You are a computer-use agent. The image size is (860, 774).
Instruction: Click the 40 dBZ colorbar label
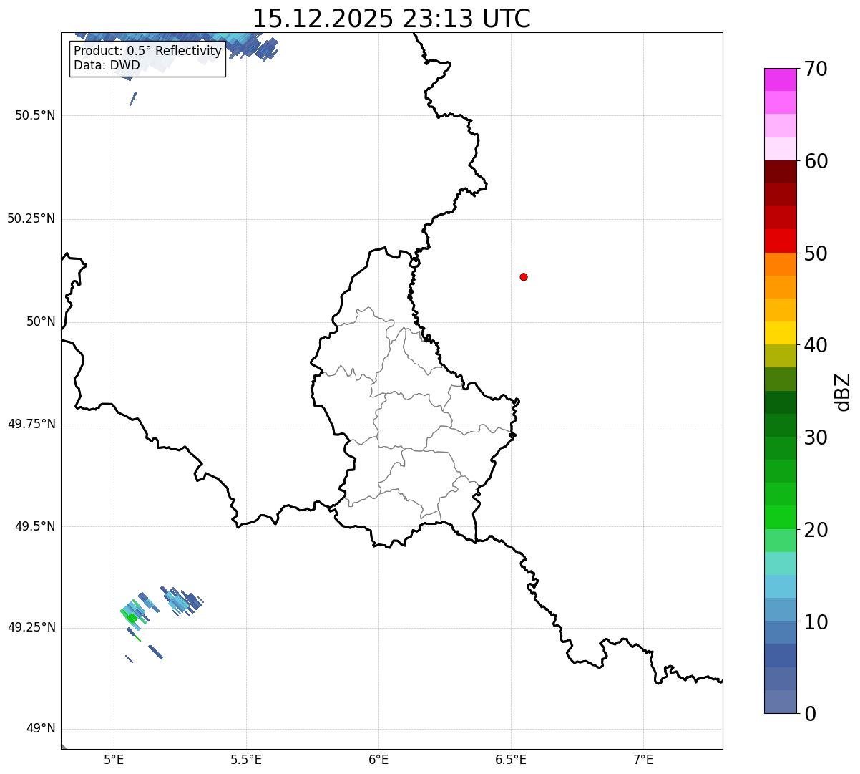click(816, 345)
